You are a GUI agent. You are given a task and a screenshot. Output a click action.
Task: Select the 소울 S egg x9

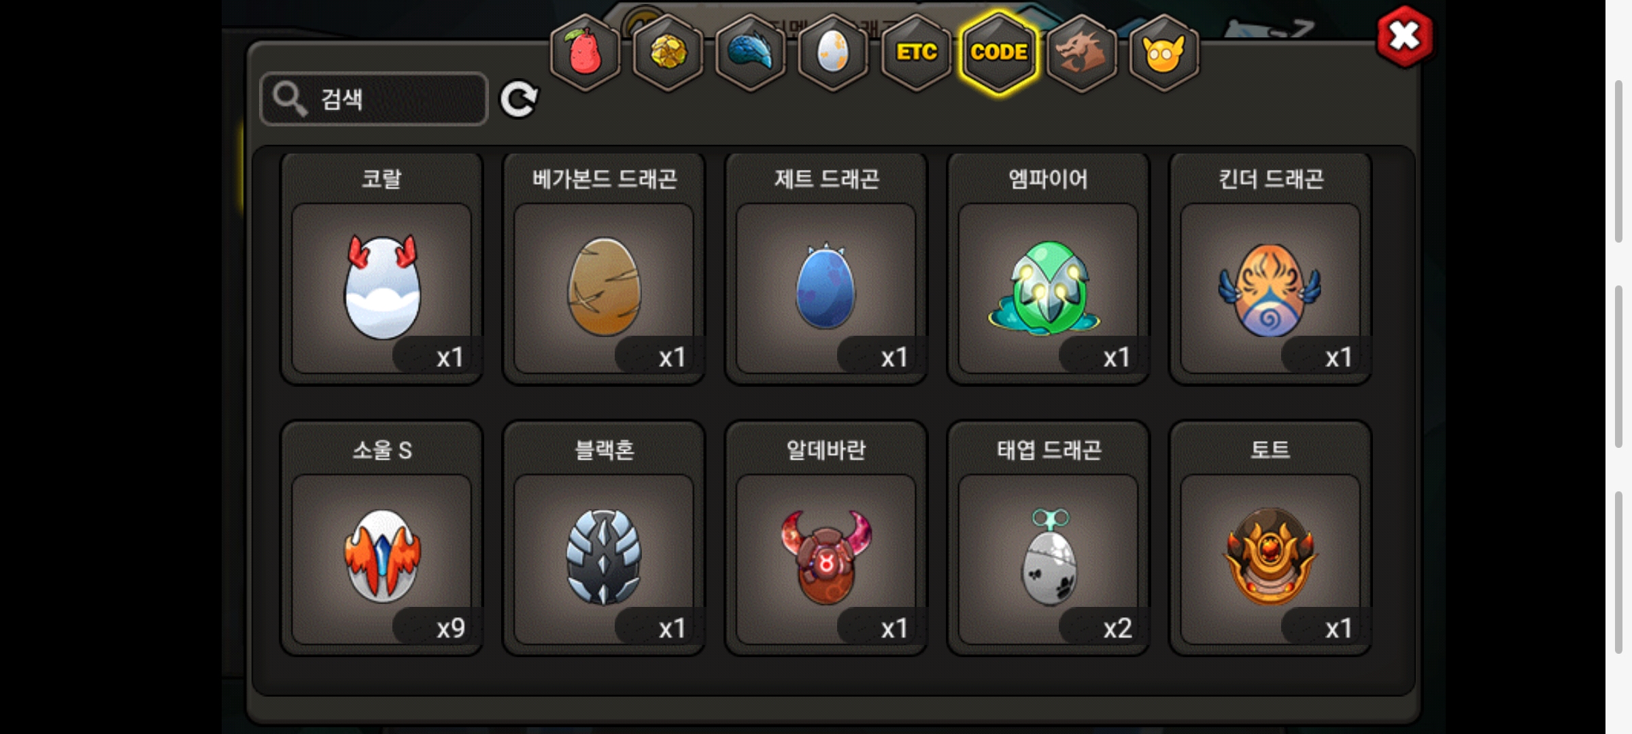click(x=381, y=538)
